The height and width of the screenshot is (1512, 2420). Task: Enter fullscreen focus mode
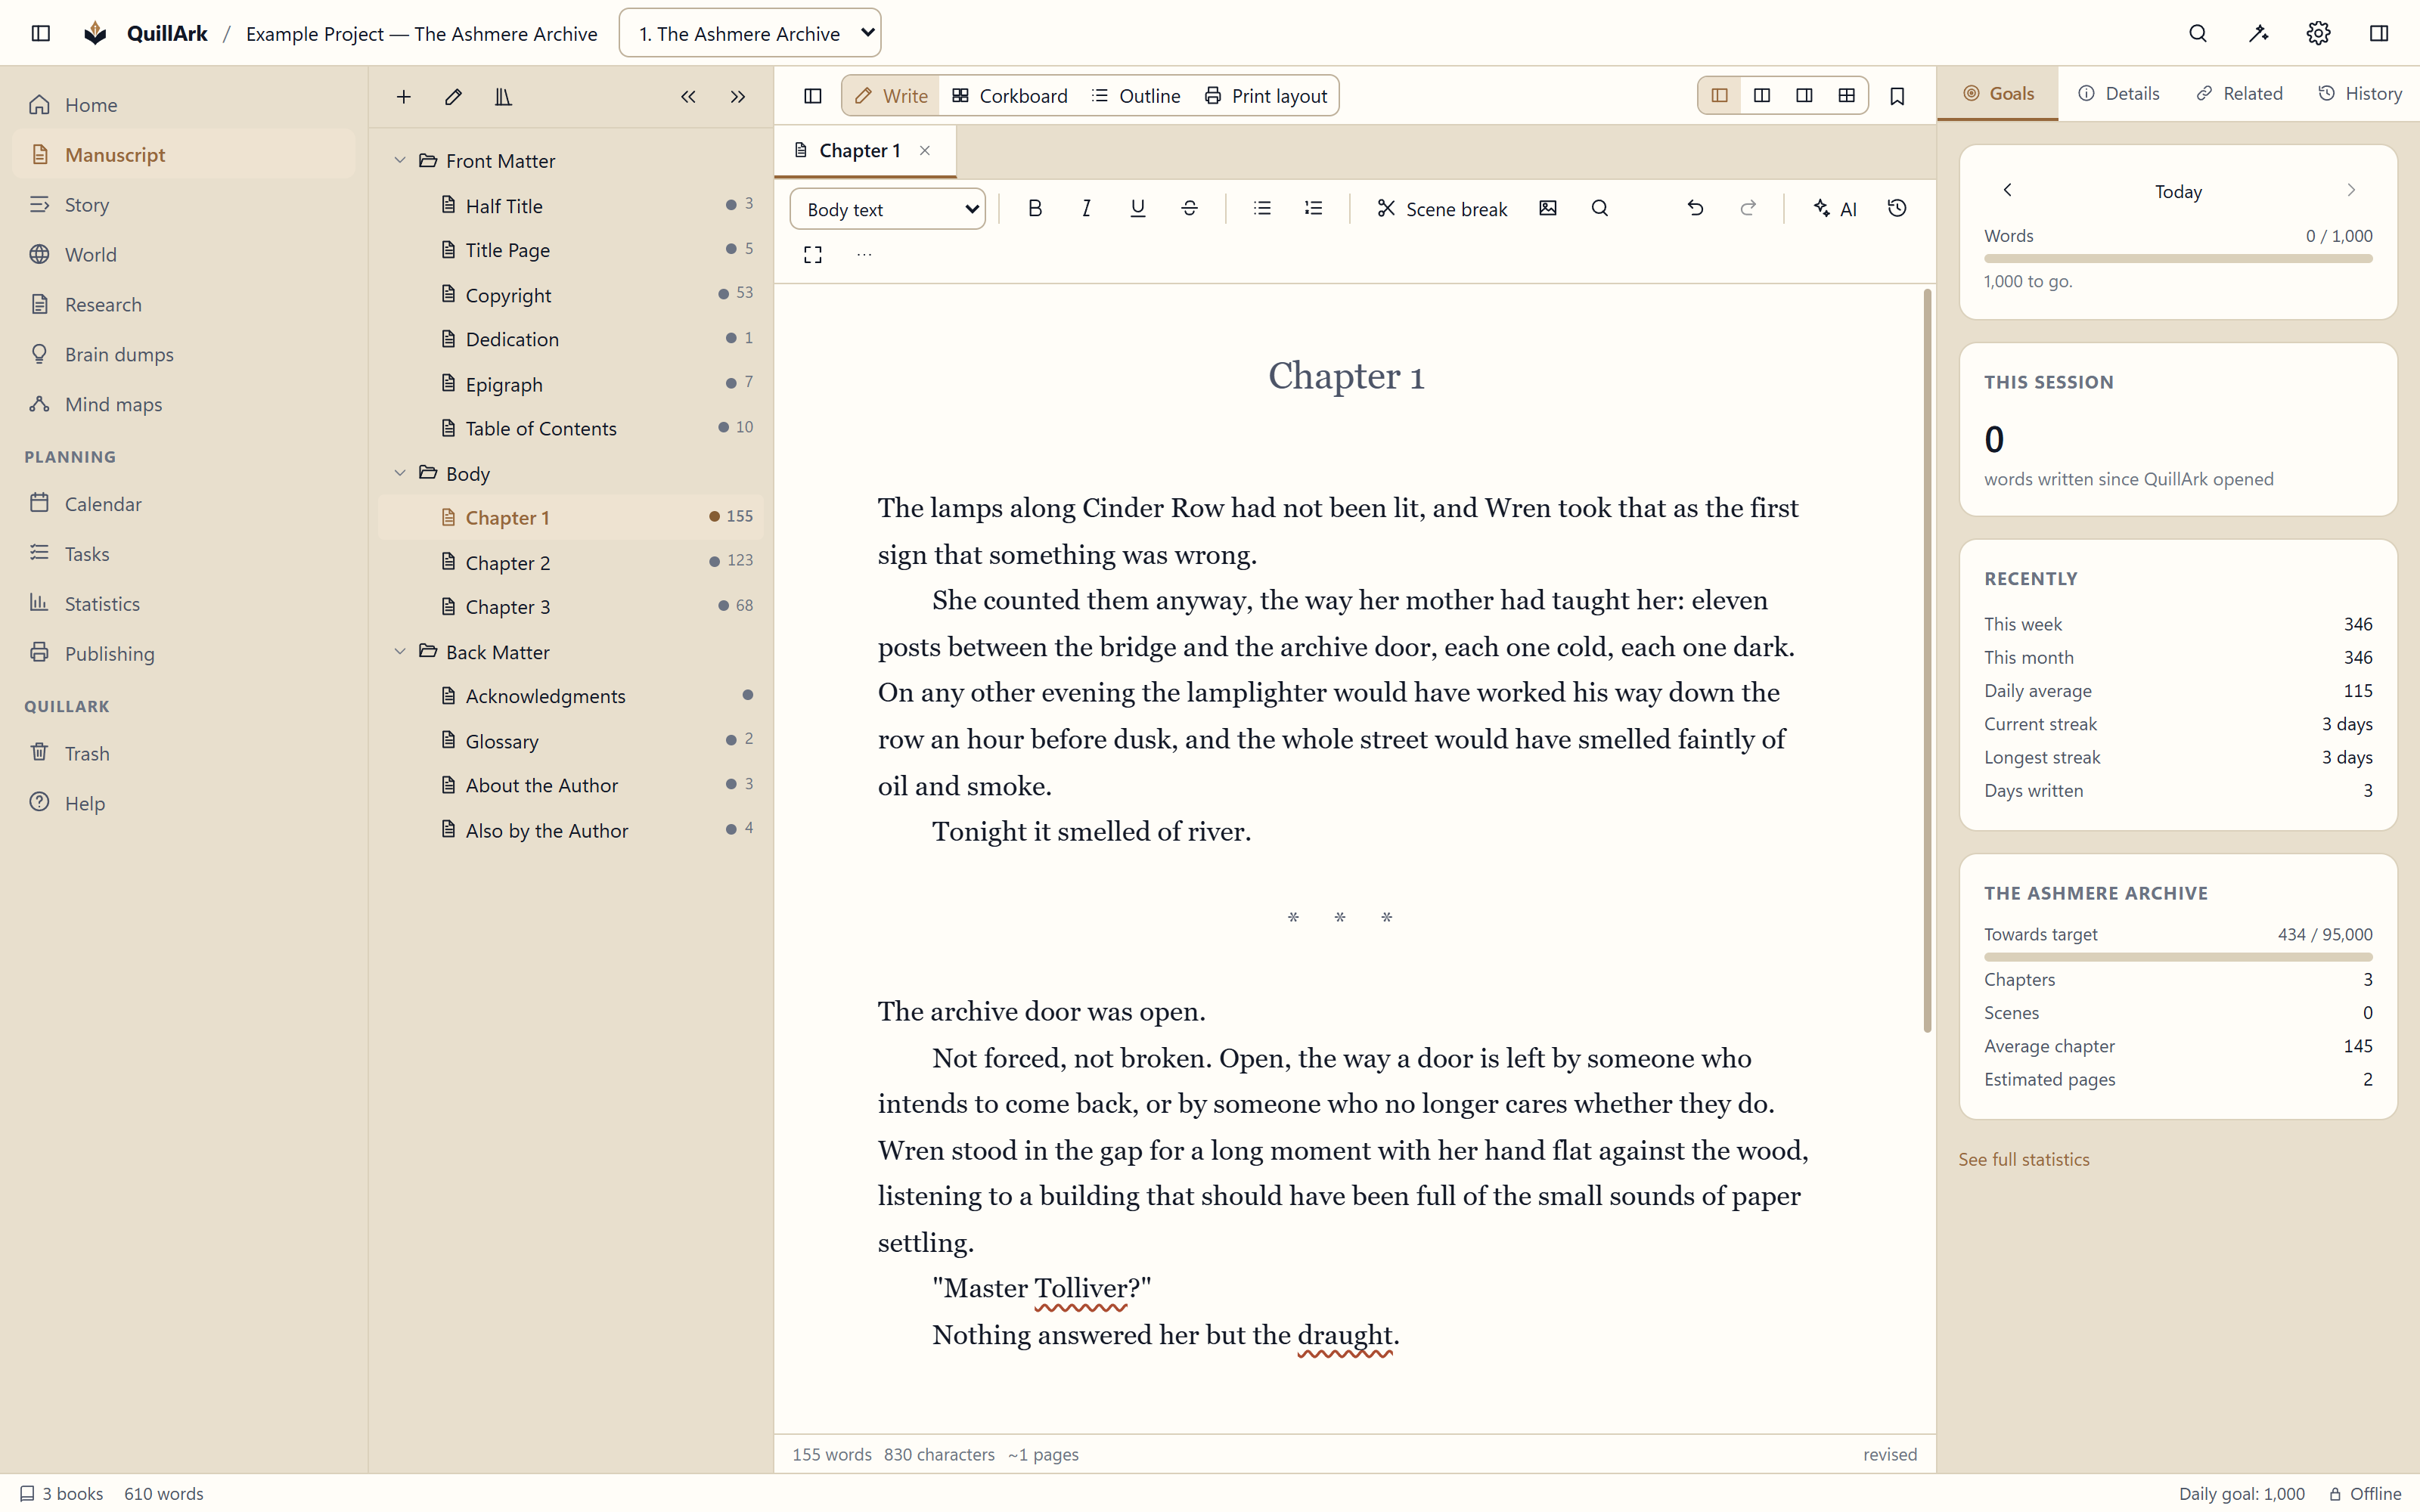tap(813, 255)
